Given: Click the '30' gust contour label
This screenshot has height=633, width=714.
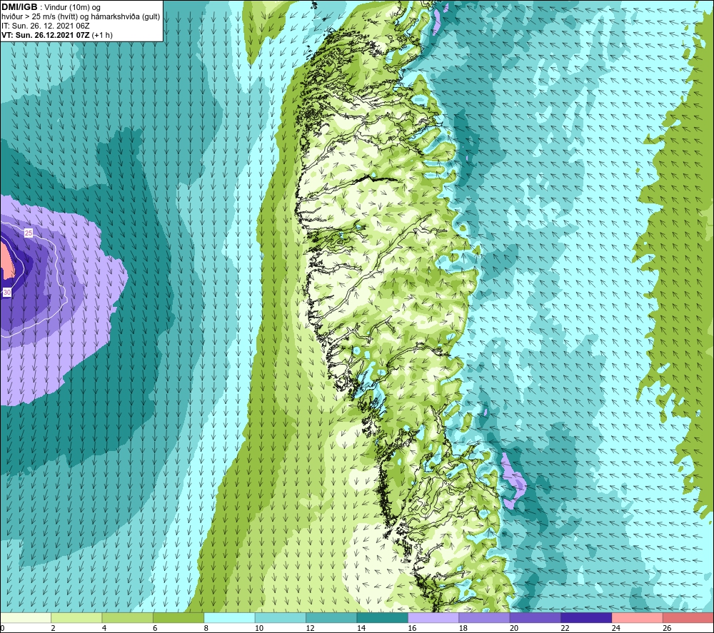Looking at the screenshot, I should click(7, 292).
